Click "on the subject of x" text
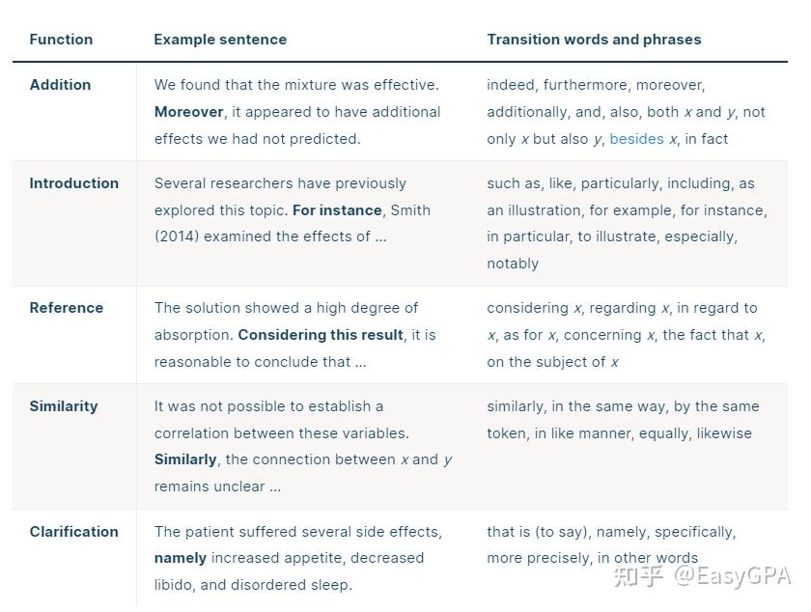The height and width of the screenshot is (612, 811). [552, 362]
